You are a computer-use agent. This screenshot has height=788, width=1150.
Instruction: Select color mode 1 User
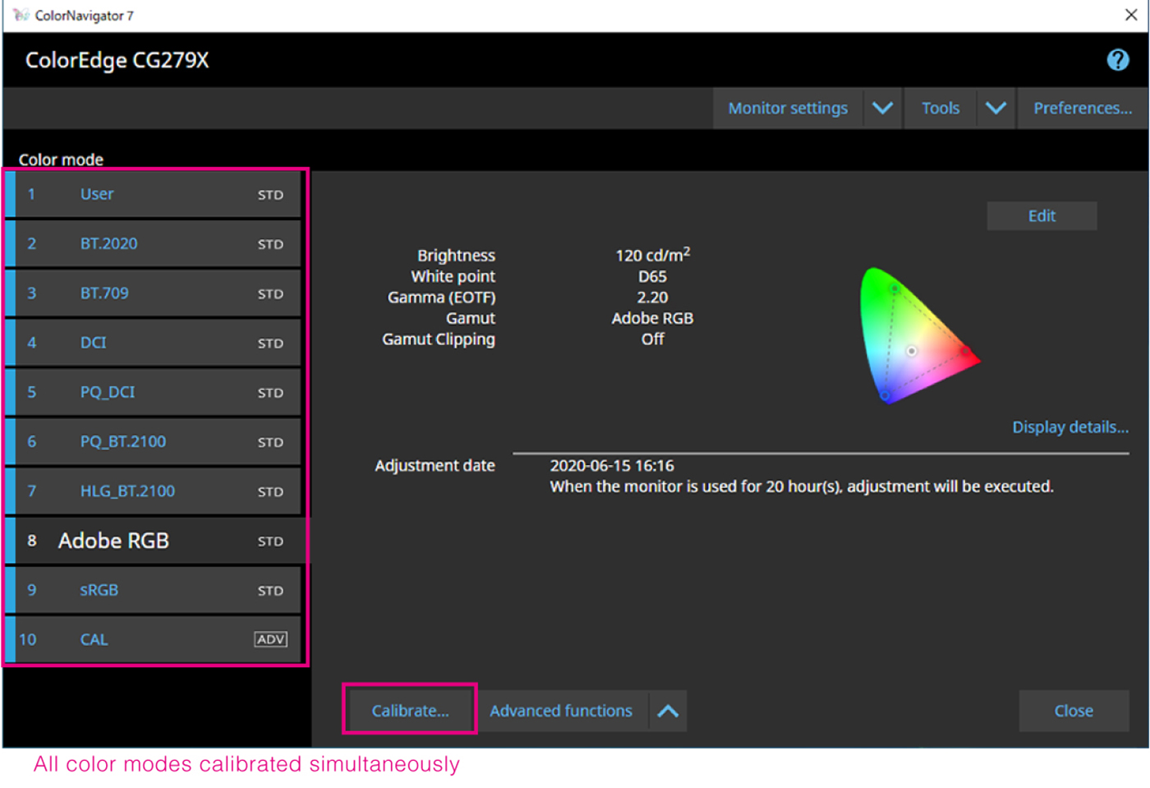pos(153,195)
